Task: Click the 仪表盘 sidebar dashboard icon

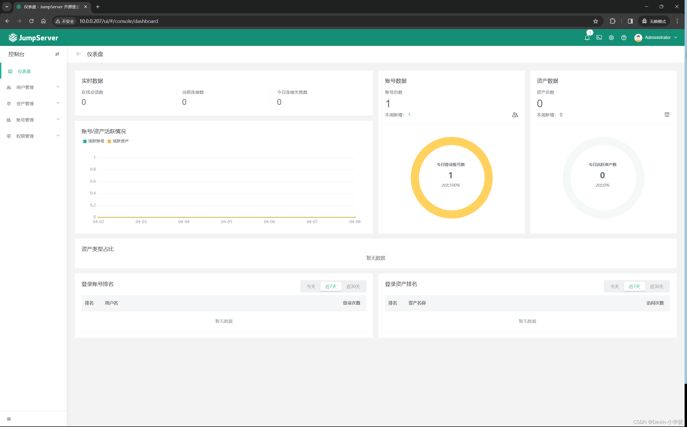Action: pyautogui.click(x=10, y=72)
